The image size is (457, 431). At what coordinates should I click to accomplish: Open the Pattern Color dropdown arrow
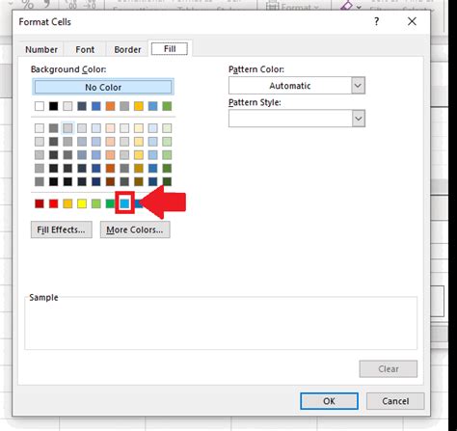[358, 86]
